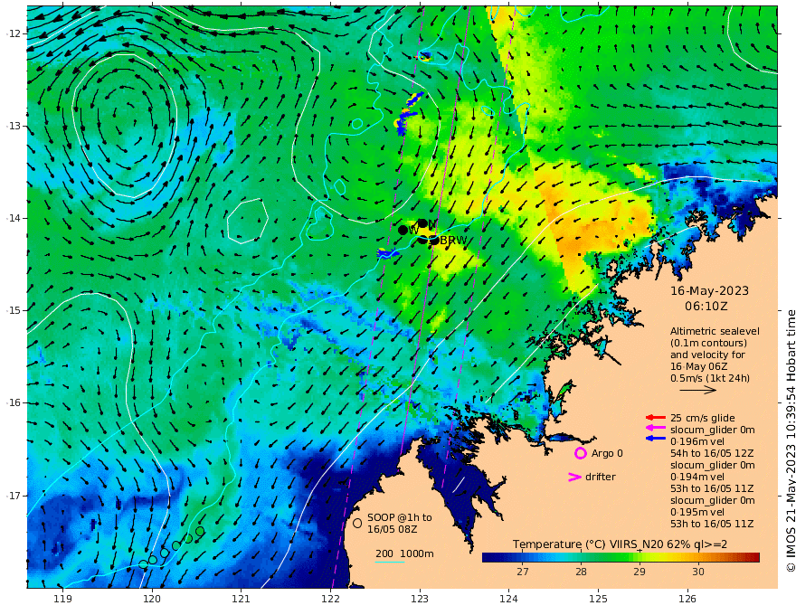Screen dimensions: 796x615
Task: Click the 16-May-2023 date label
Action: [x=709, y=290]
